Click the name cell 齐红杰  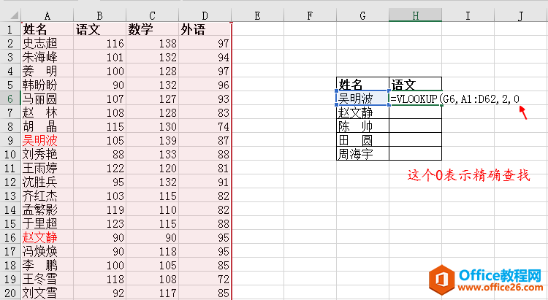tap(47, 196)
